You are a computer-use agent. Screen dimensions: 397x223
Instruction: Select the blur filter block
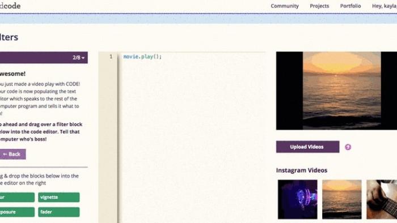(x=17, y=197)
